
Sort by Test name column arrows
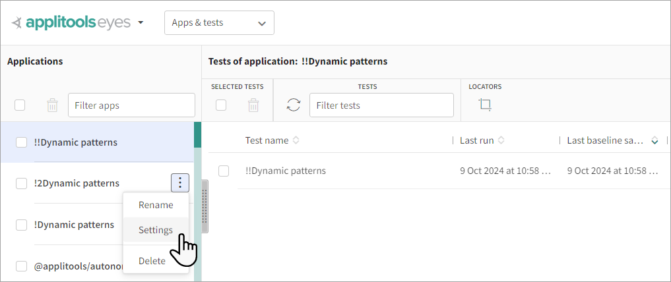(296, 140)
